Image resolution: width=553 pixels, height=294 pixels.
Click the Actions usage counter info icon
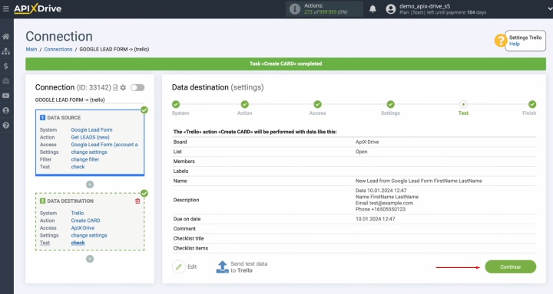point(294,9)
